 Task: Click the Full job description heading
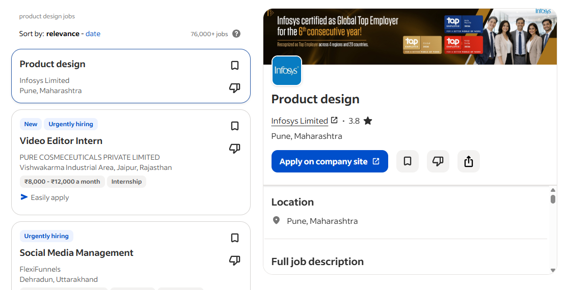click(317, 262)
